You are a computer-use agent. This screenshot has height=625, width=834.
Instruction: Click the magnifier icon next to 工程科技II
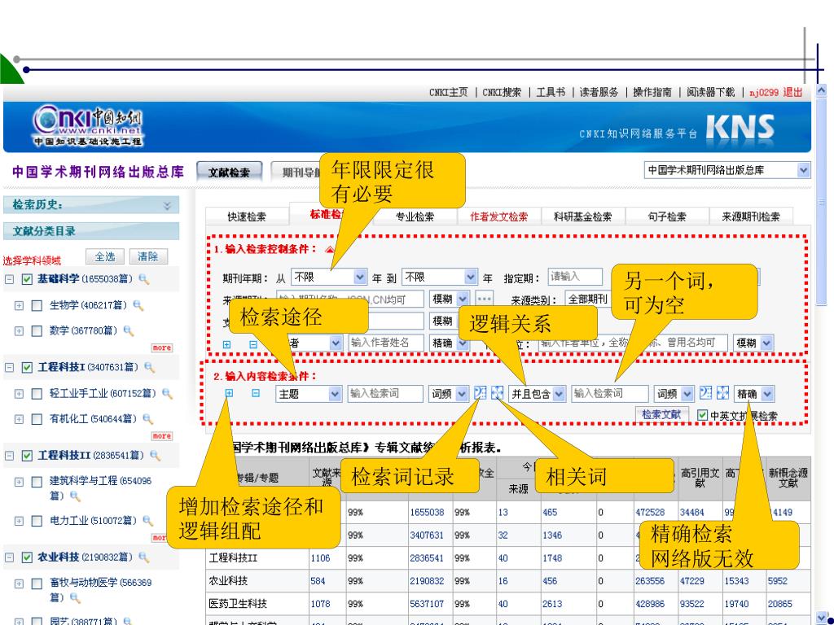click(155, 456)
